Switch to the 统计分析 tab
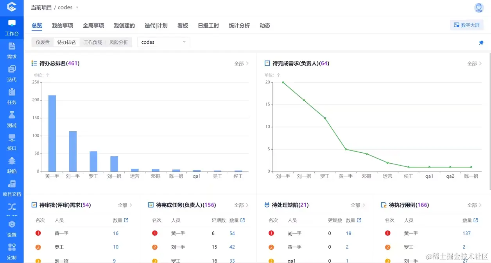This screenshot has width=491, height=263. pos(239,26)
